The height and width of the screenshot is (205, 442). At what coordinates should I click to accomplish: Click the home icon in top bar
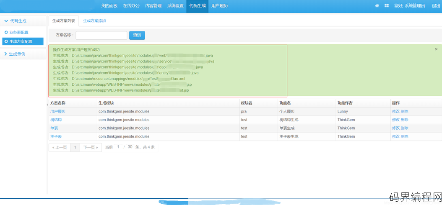coord(377,5)
